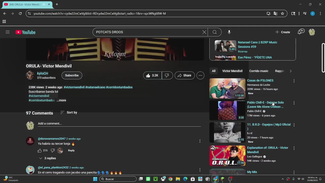
Task: Open Sort by comments dropdown
Action: click(69, 112)
